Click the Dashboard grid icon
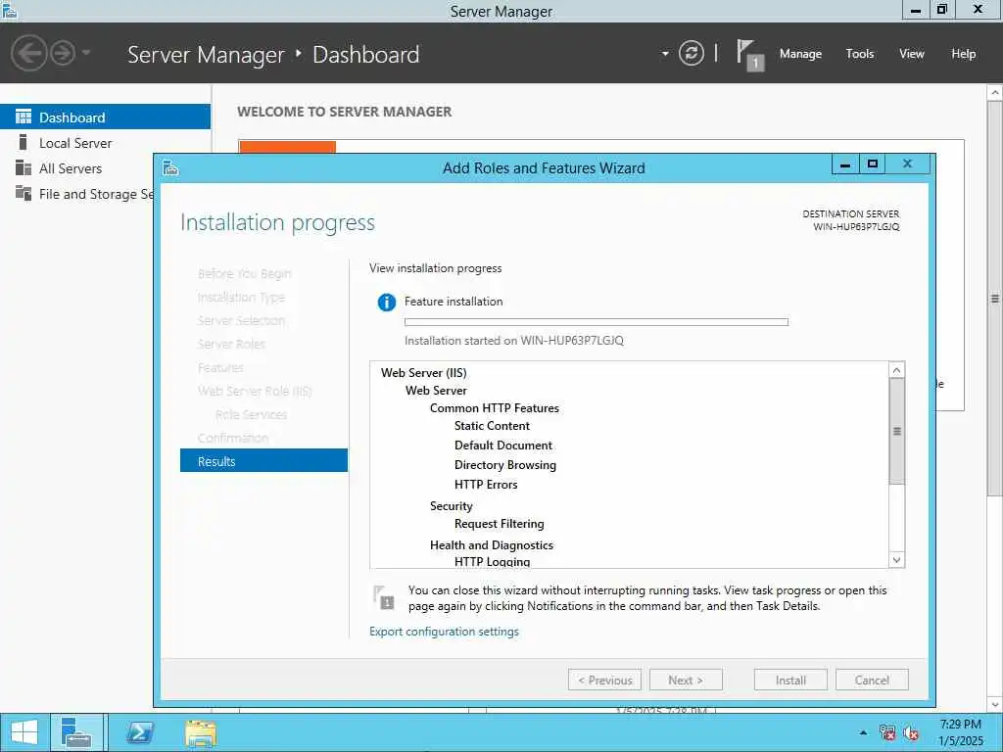This screenshot has width=1003, height=752. 24,117
